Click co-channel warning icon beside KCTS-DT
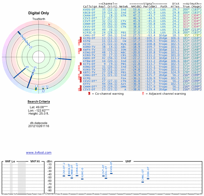The width and height of the screenshot is (204, 196). tap(81, 64)
